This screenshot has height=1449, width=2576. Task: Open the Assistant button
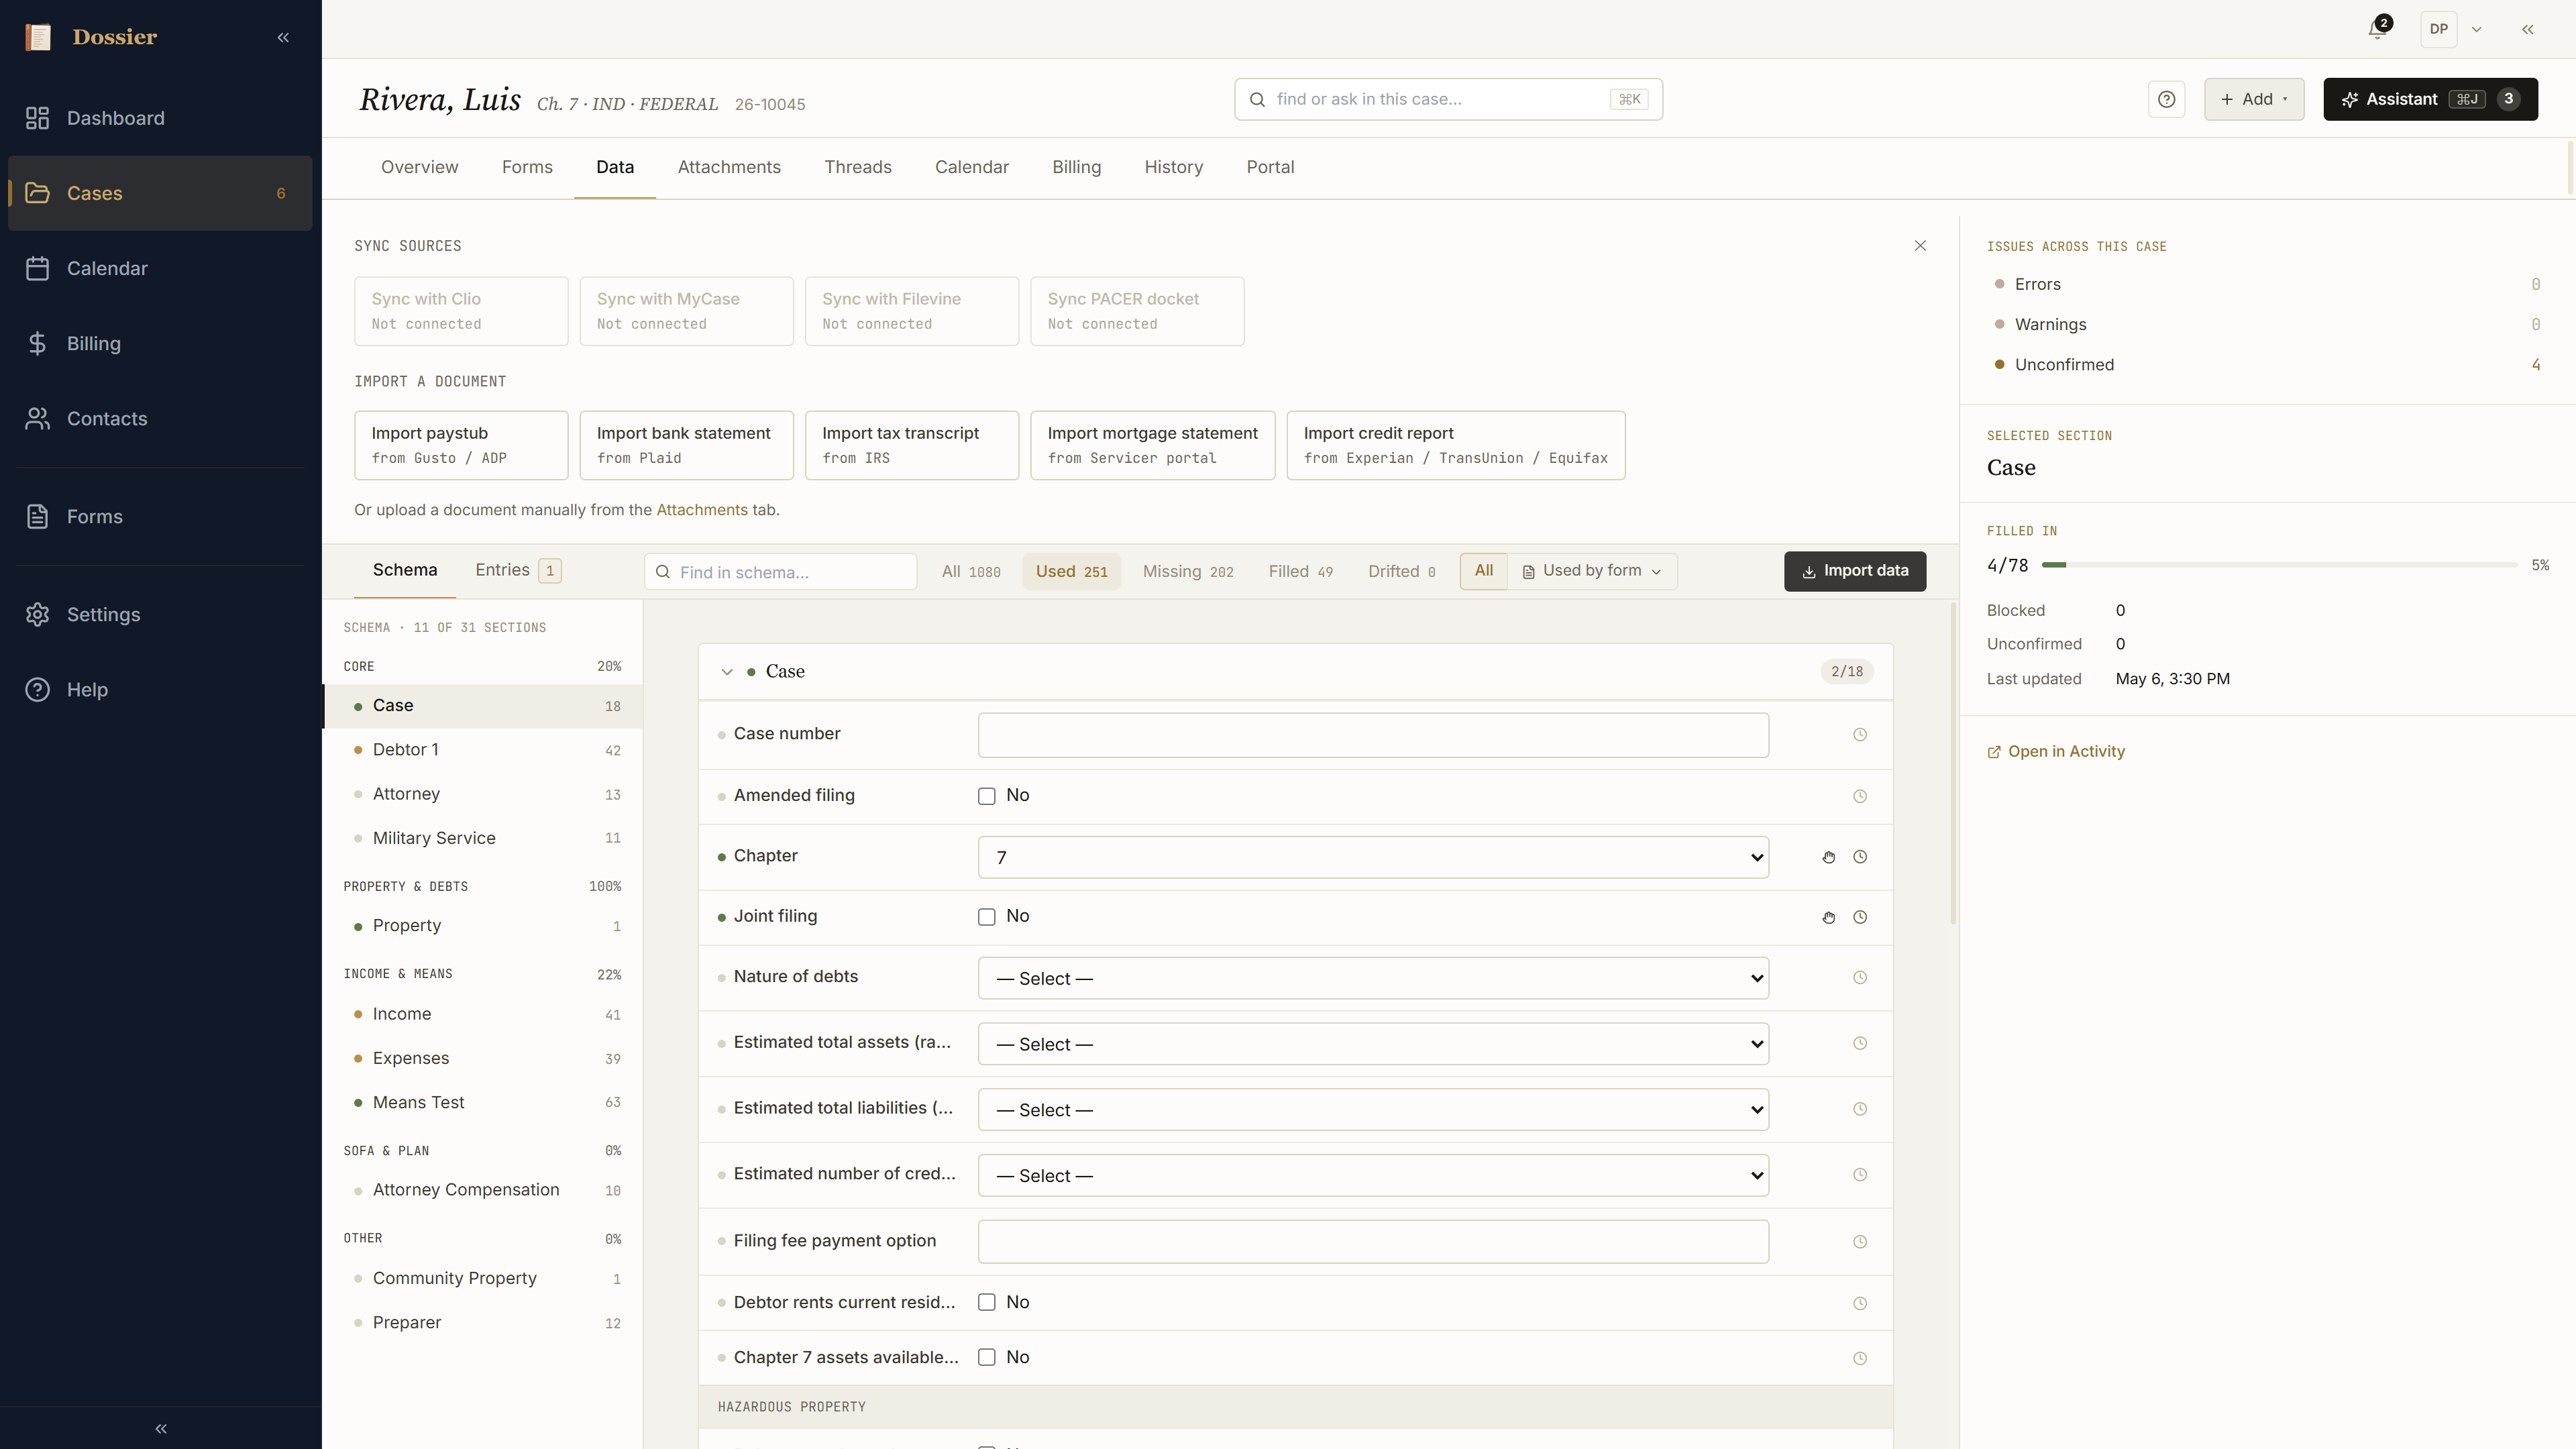pyautogui.click(x=2430, y=99)
